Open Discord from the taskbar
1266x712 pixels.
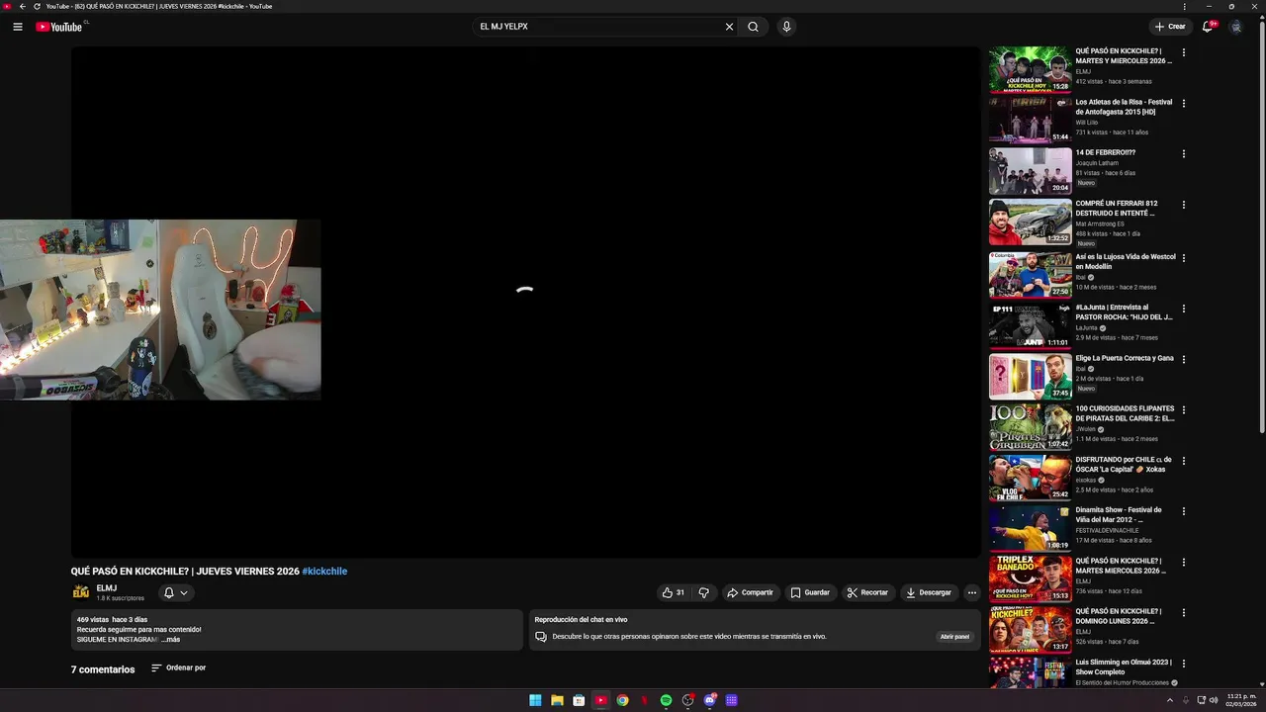click(709, 700)
